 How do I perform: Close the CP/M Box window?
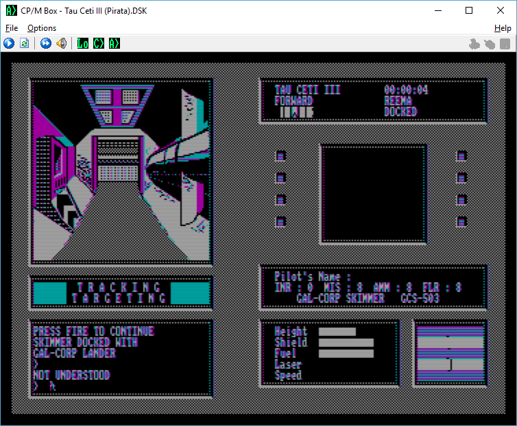point(500,10)
